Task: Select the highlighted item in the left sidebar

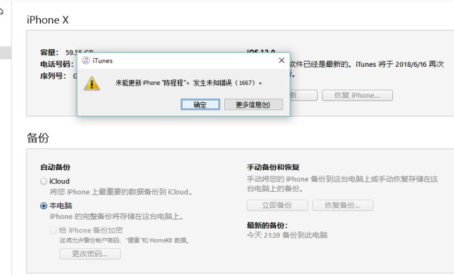Action: [5, 53]
